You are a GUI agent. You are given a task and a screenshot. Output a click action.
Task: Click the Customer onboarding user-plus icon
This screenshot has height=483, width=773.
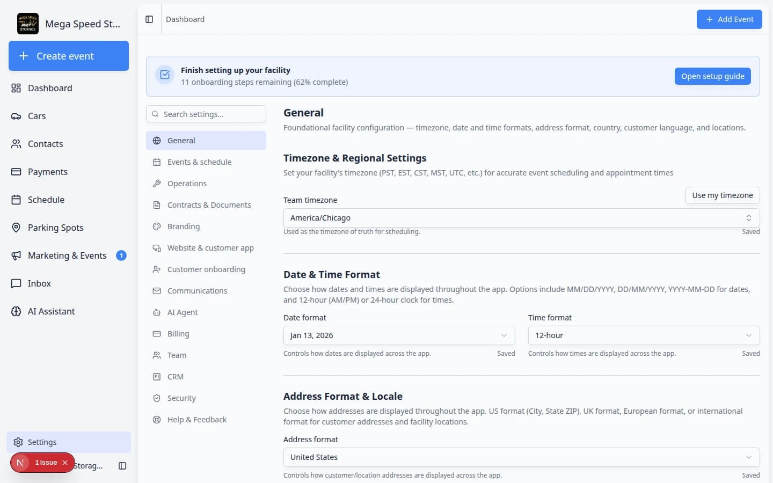(x=157, y=269)
